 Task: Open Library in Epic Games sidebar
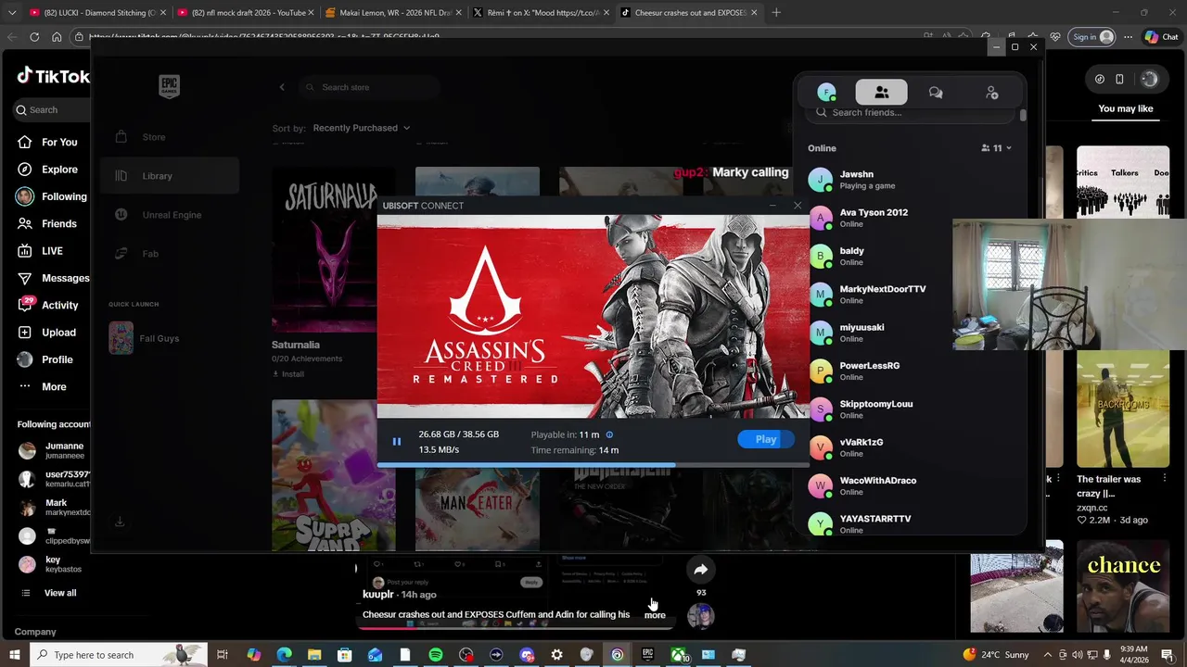(170, 176)
